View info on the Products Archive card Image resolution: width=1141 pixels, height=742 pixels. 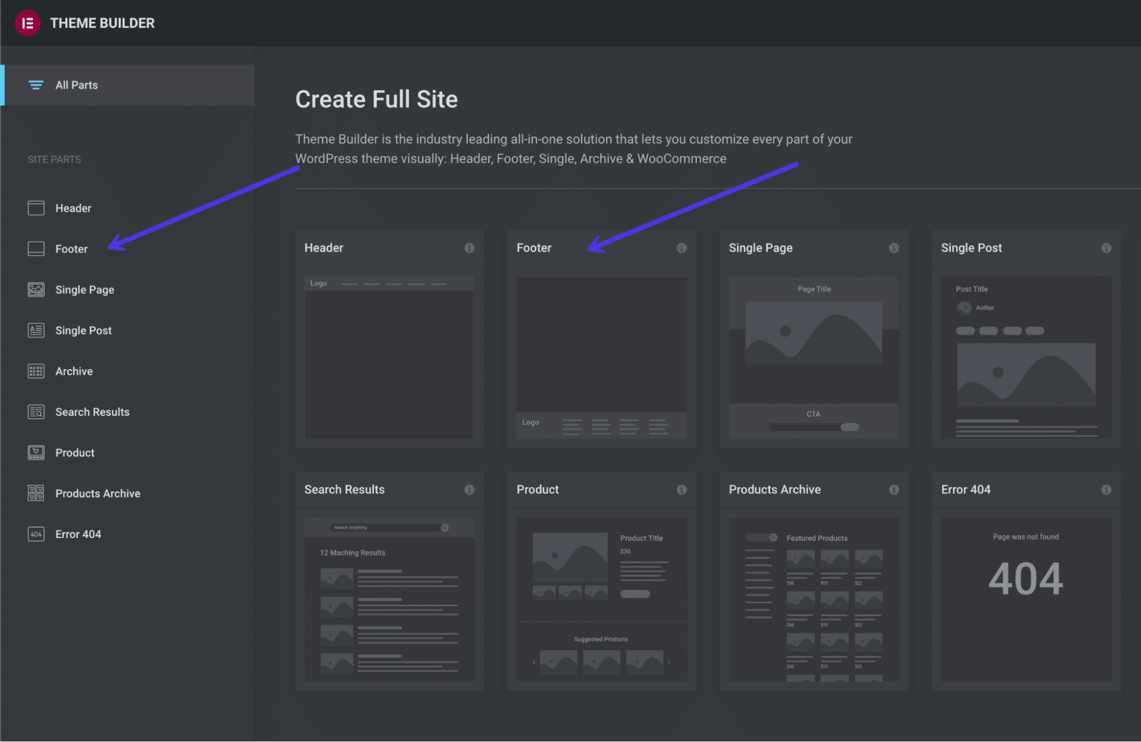893,490
